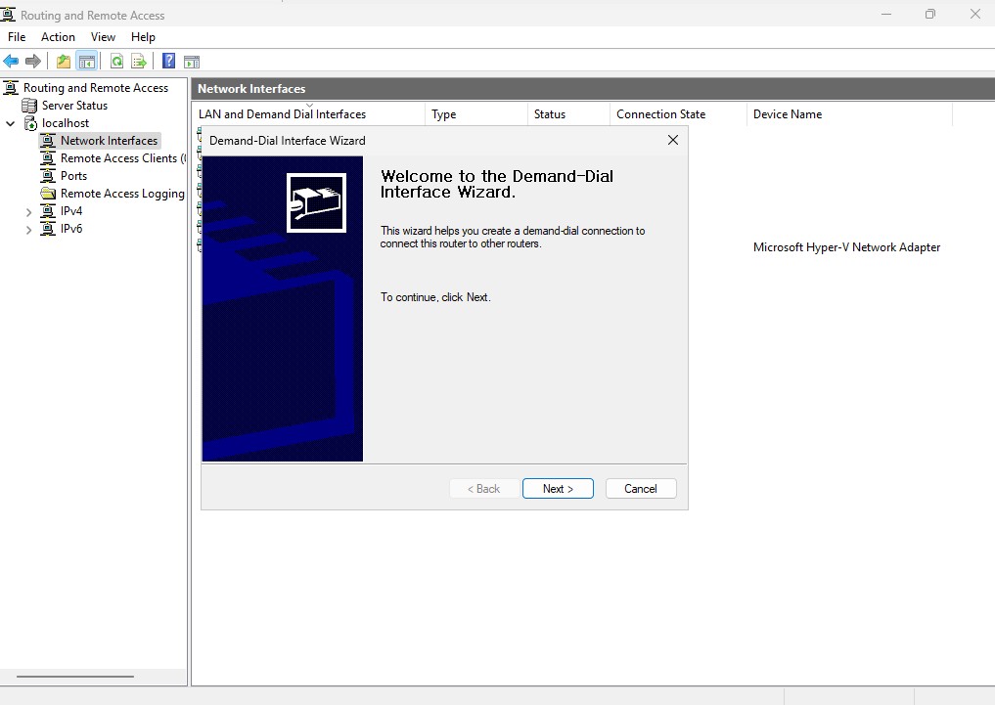Cancel the Demand-Dial Interface Wizard

point(641,489)
